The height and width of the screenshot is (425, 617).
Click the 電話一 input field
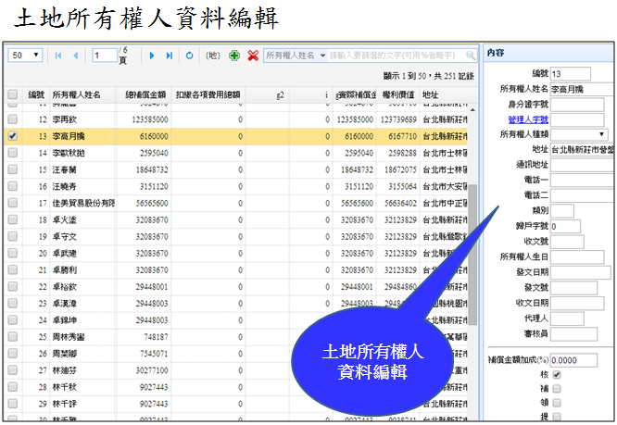(582, 180)
